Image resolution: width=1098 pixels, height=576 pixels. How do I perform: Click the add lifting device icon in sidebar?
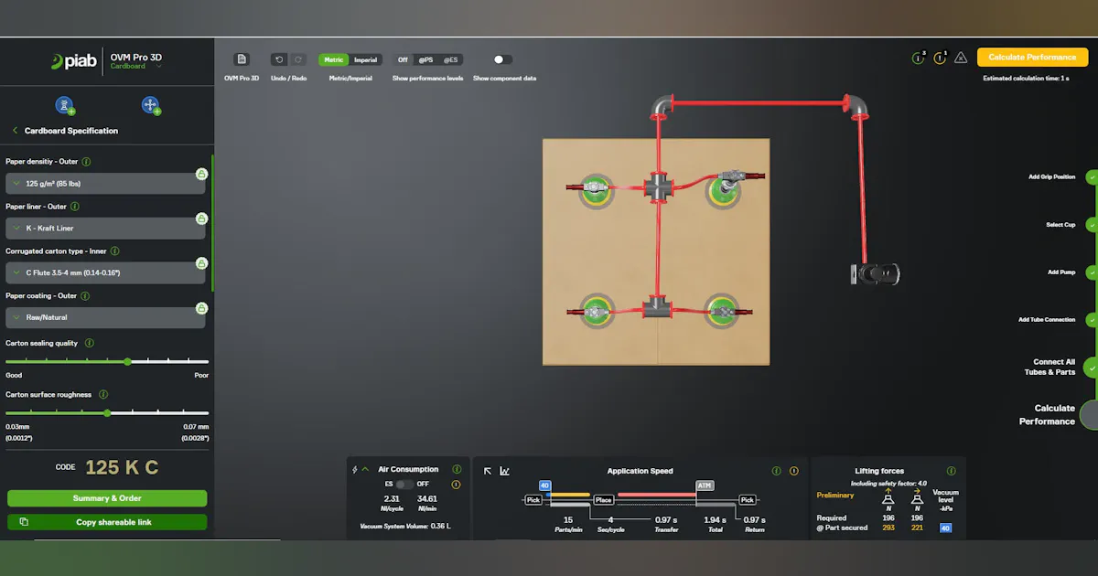pos(65,106)
